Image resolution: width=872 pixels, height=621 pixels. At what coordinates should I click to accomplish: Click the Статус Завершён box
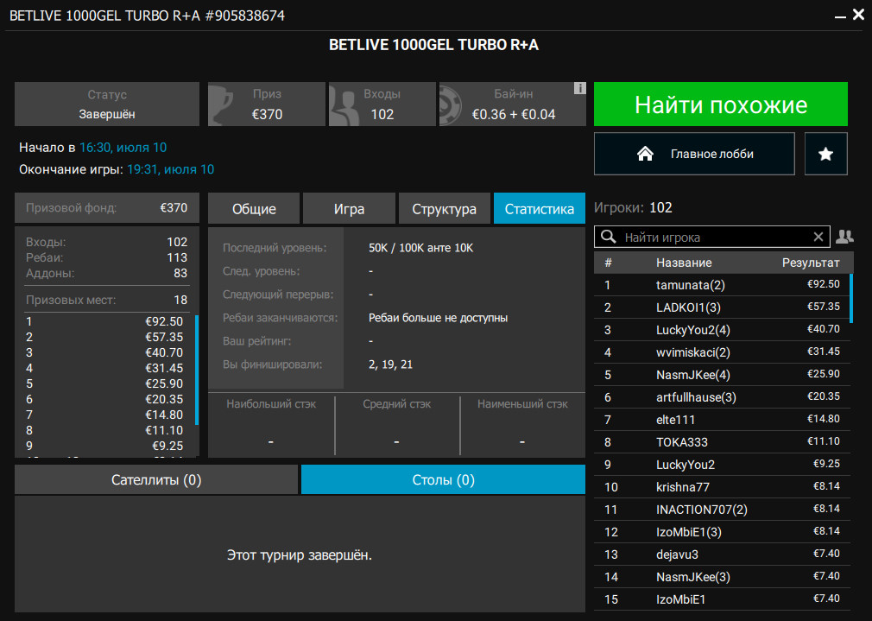tap(107, 104)
